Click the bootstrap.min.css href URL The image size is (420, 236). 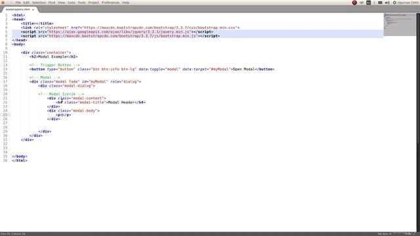[x=159, y=28]
